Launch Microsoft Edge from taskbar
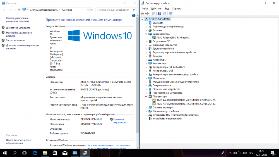Image resolution: width=279 pixels, height=157 pixels. coord(35,153)
